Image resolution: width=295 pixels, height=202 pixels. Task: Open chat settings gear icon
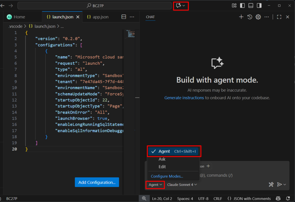coord(258,17)
